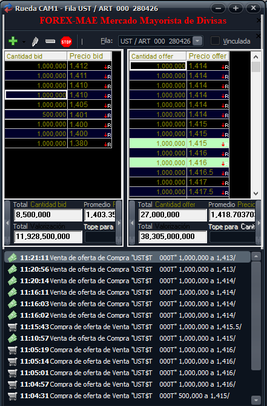Click money icon on the 11:16:03 entry
The height and width of the screenshot is (406, 267).
tap(13, 304)
